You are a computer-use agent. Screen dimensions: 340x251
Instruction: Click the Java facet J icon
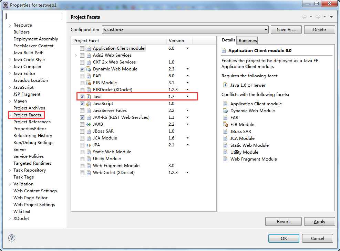(89, 97)
